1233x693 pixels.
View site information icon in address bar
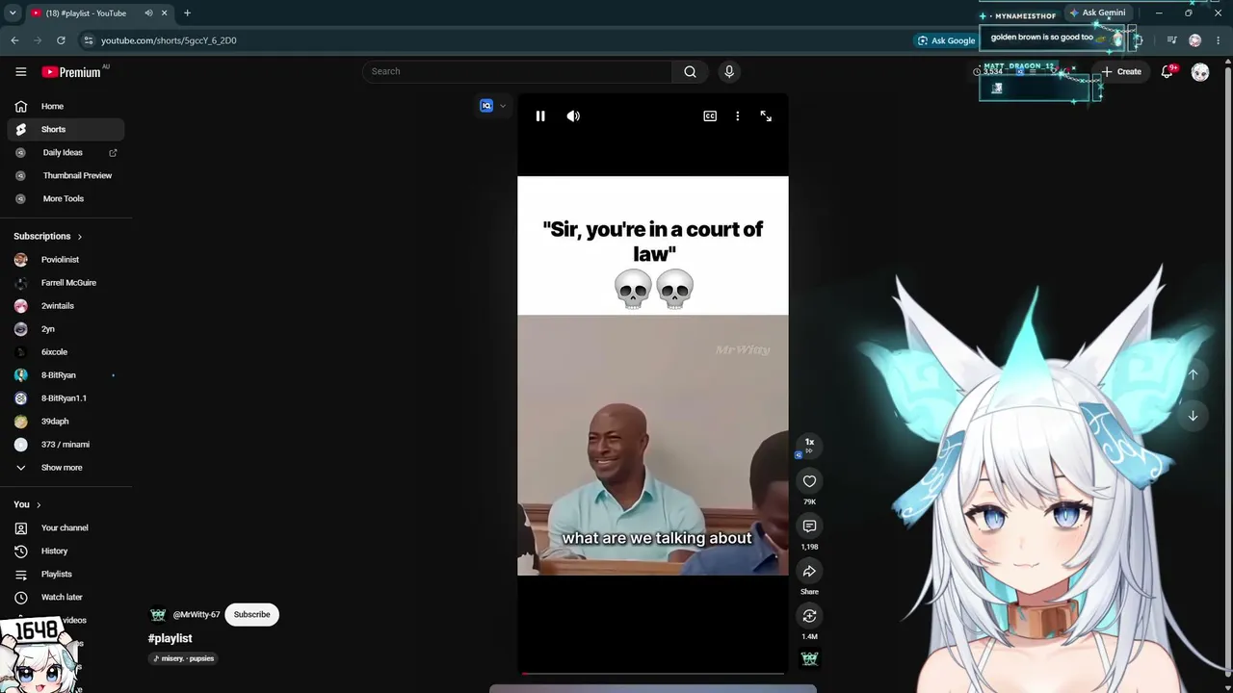88,40
